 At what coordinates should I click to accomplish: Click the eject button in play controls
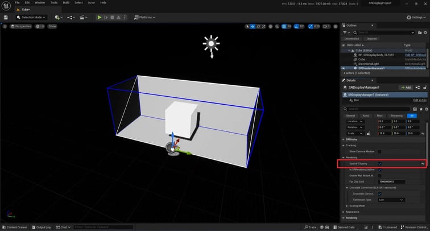coord(118,17)
